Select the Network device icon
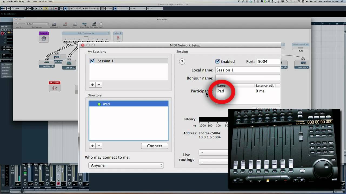Viewport: 346px width, 194px height. (44, 37)
